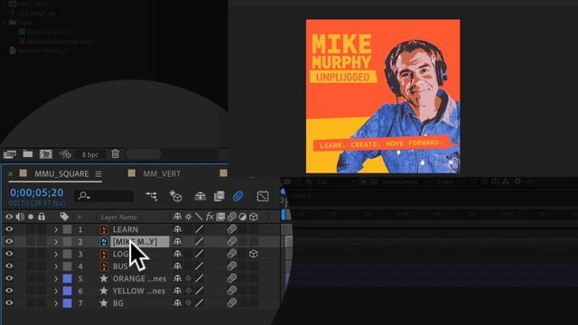Click the current timecode 0;00;05;20
This screenshot has height=325, width=578.
click(37, 192)
